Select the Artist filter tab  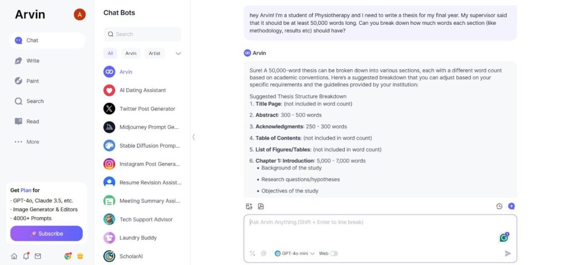click(x=154, y=54)
